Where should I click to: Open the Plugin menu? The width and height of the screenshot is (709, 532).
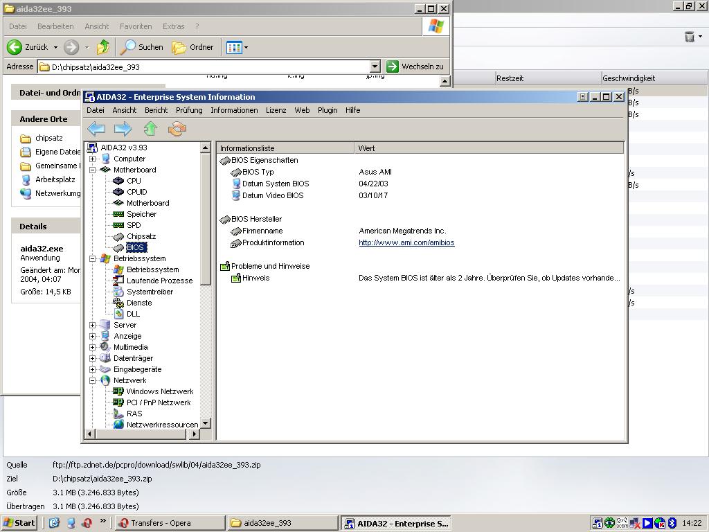click(327, 110)
